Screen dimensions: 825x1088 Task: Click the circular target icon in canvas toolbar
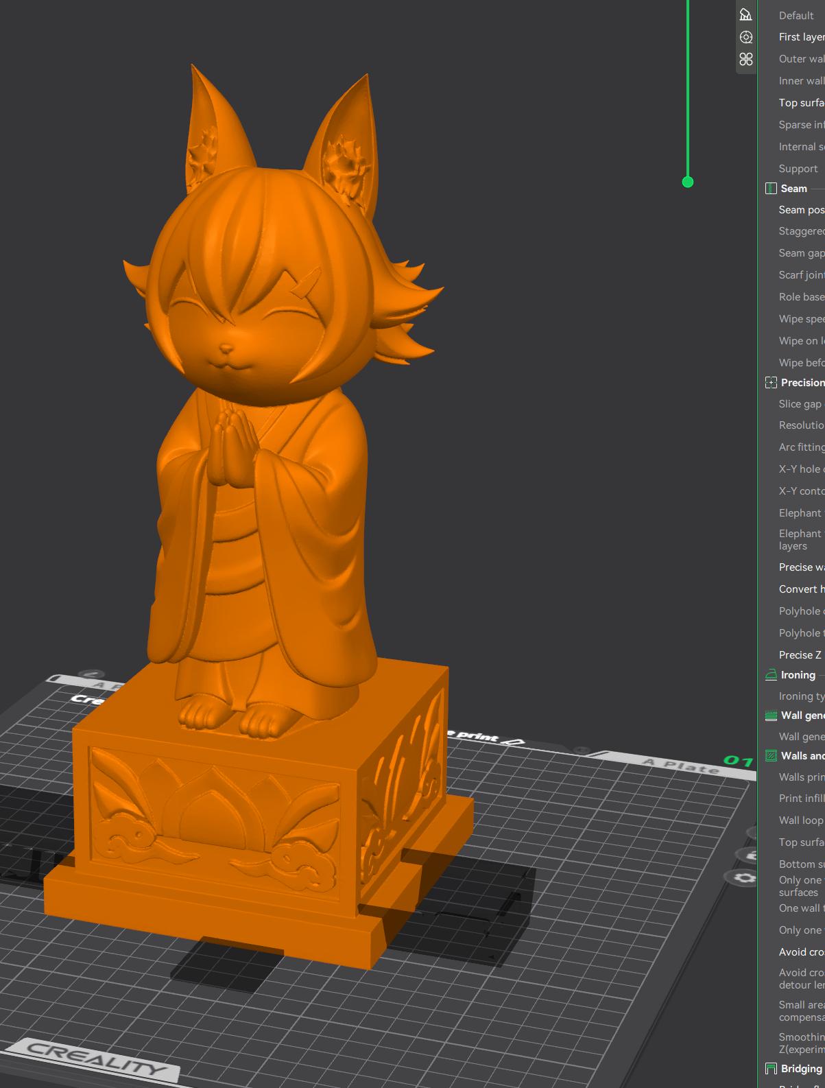click(x=745, y=37)
